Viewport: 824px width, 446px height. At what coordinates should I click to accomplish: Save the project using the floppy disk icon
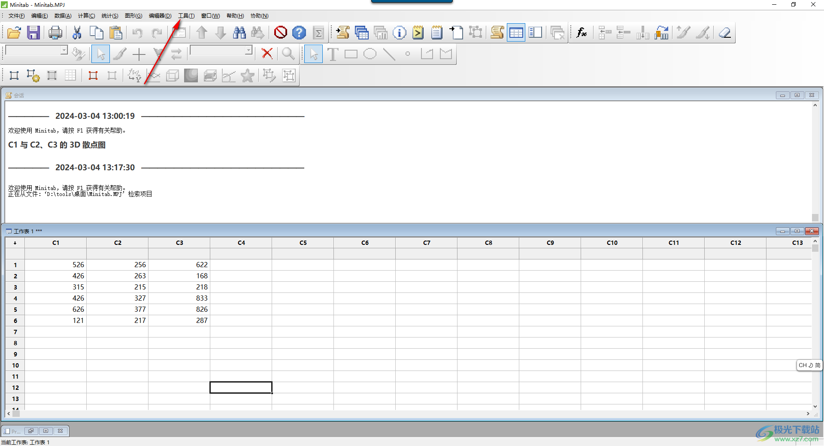[x=33, y=33]
